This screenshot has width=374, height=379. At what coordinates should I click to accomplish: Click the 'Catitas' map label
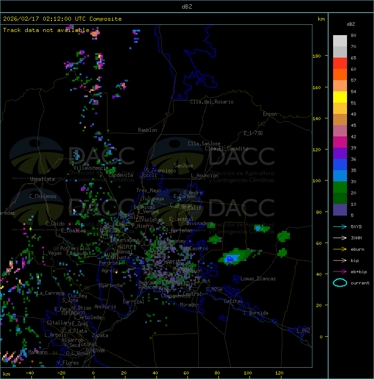coord(233,301)
